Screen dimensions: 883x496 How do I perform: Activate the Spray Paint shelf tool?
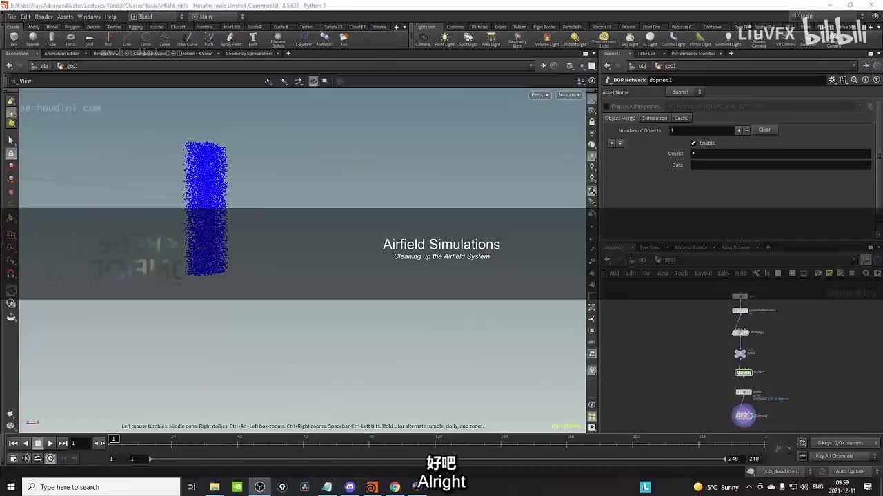coord(231,39)
